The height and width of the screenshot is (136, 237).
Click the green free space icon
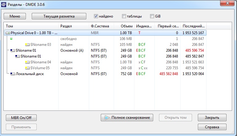pyautogui.click(x=11, y=39)
